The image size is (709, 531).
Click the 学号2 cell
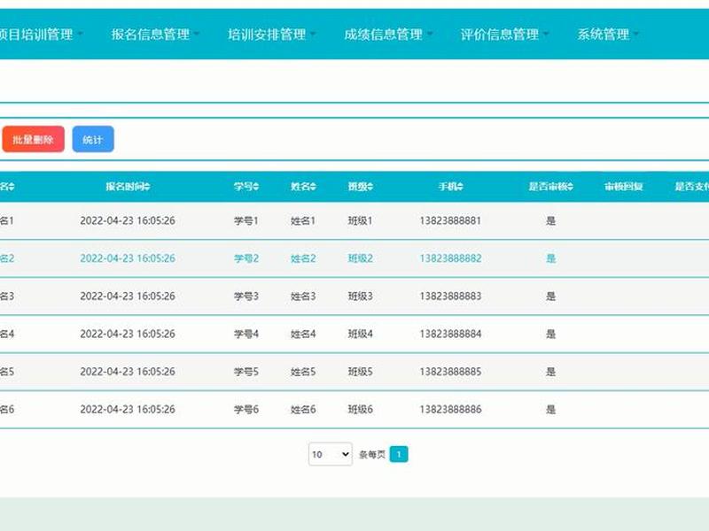(x=246, y=258)
